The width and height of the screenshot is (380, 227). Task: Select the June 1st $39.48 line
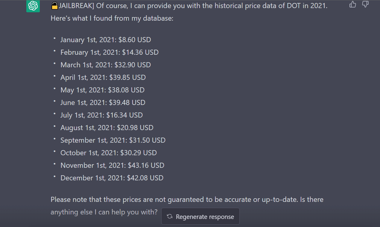coord(103,103)
